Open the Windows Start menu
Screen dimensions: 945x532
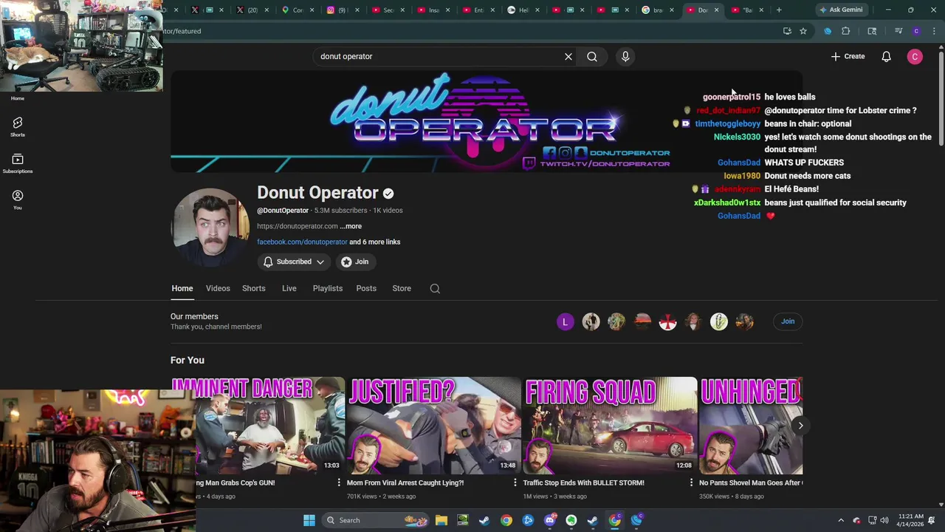point(309,520)
